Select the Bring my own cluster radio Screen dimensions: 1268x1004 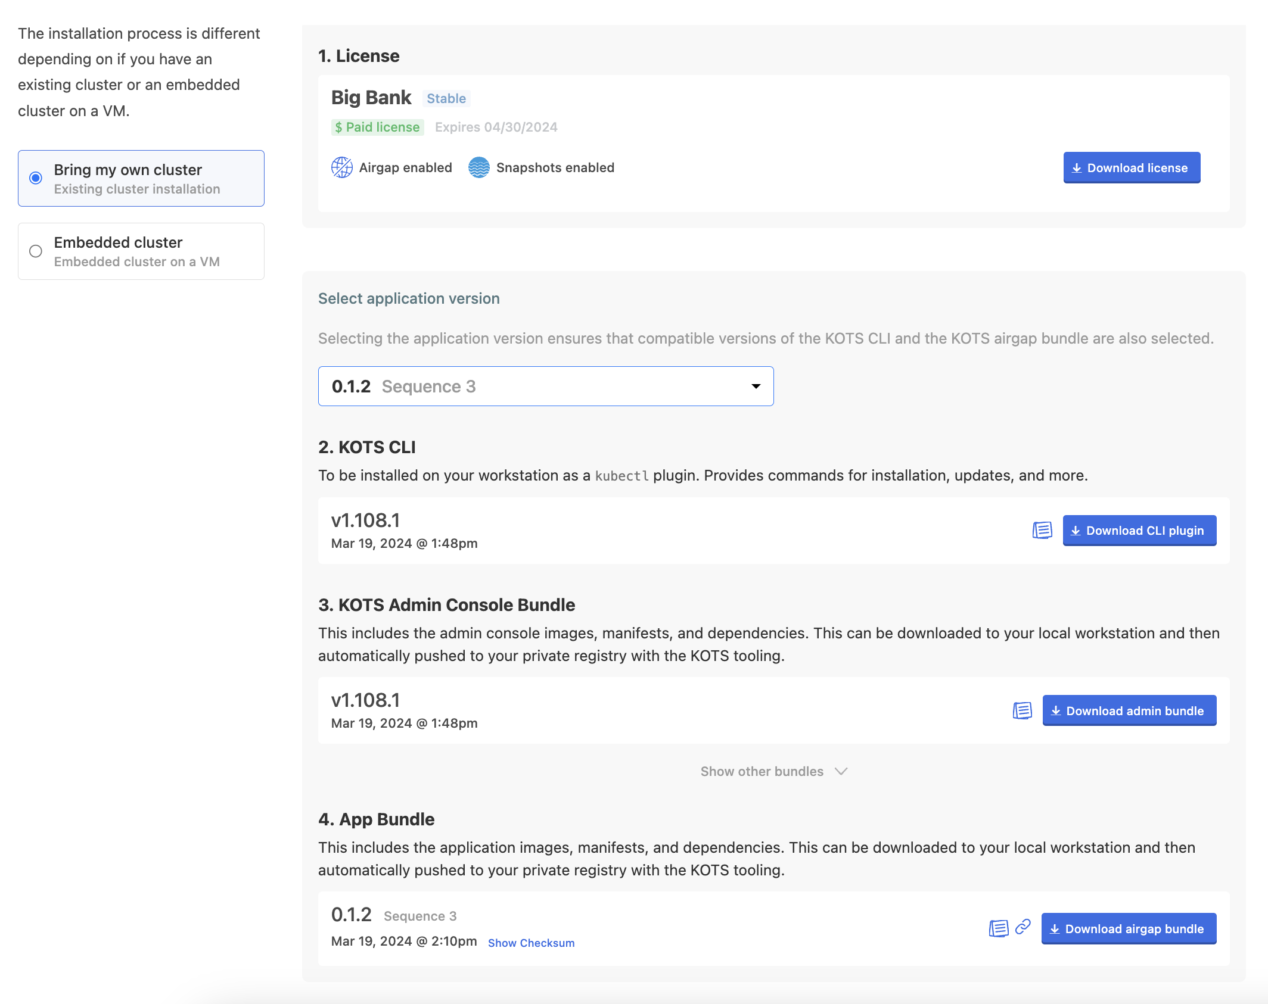pos(36,178)
